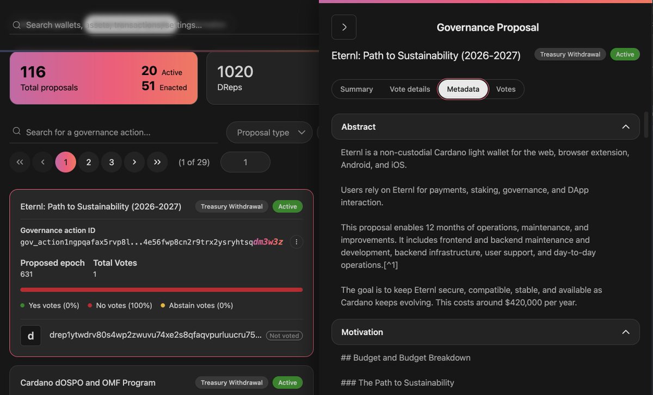The image size is (653, 395).
Task: Click the Not voted badge on the DRep row
Action: click(x=285, y=336)
